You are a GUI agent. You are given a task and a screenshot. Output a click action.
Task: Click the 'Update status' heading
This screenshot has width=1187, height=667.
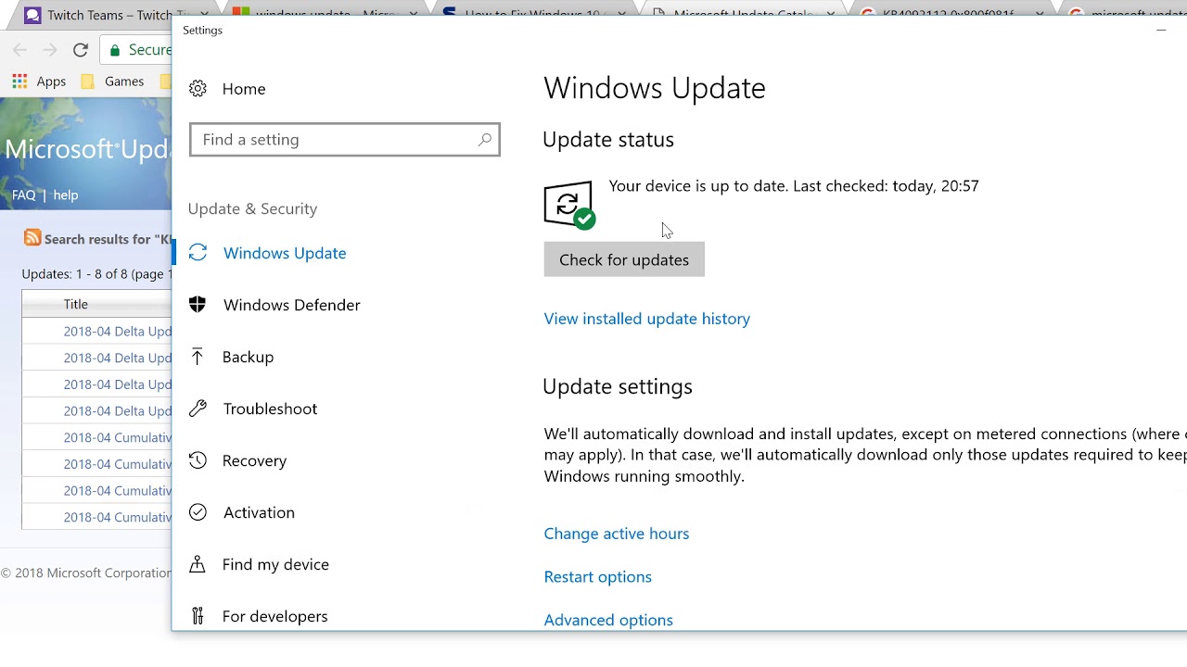608,140
